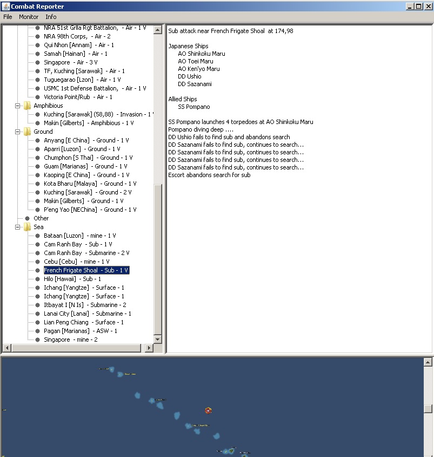434x457 pixels.
Task: Select Cam Ranh Bay - Submarine - 2 V report
Action: [x=86, y=253]
